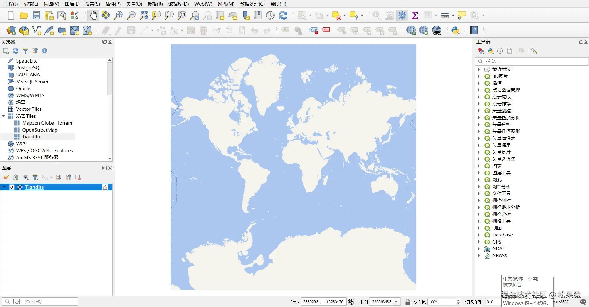Select WMS/WMTS in the browser panel
The height and width of the screenshot is (307, 589).
click(x=30, y=95)
